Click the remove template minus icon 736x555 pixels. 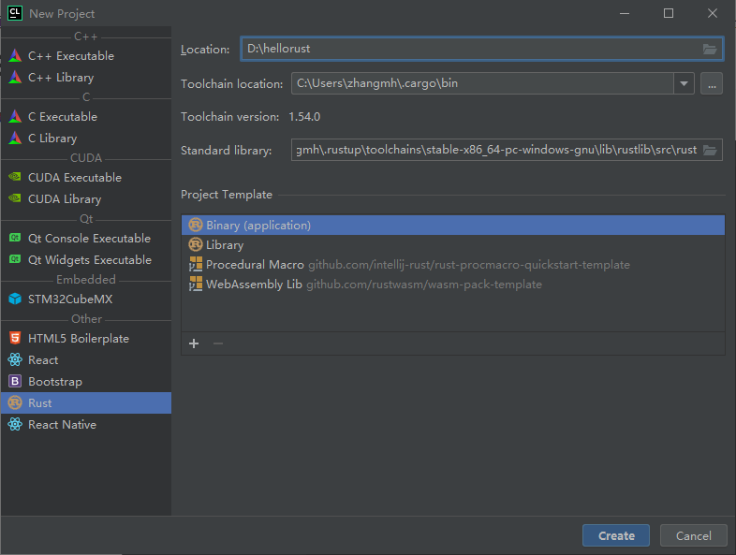click(x=218, y=343)
